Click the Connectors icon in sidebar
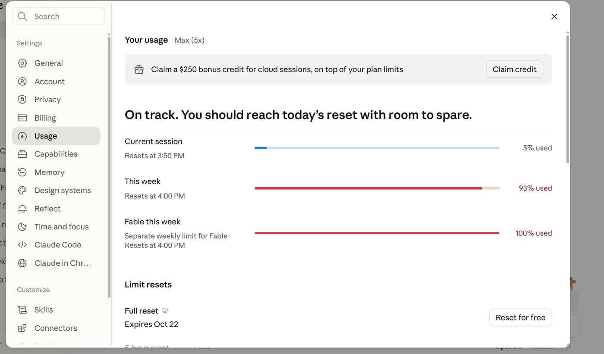 tap(22, 328)
